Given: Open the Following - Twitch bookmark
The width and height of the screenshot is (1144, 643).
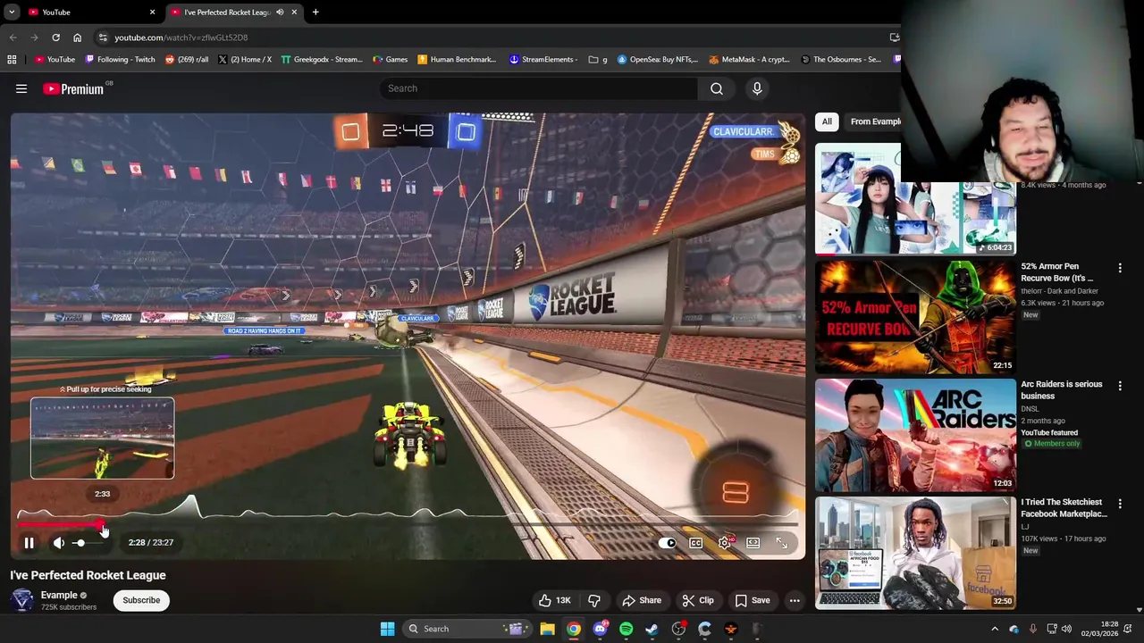Looking at the screenshot, I should pos(120,60).
